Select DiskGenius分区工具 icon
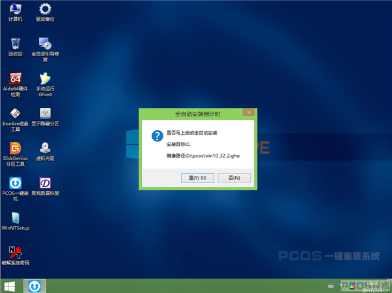Screen dimensions: 392x293 click(15, 154)
